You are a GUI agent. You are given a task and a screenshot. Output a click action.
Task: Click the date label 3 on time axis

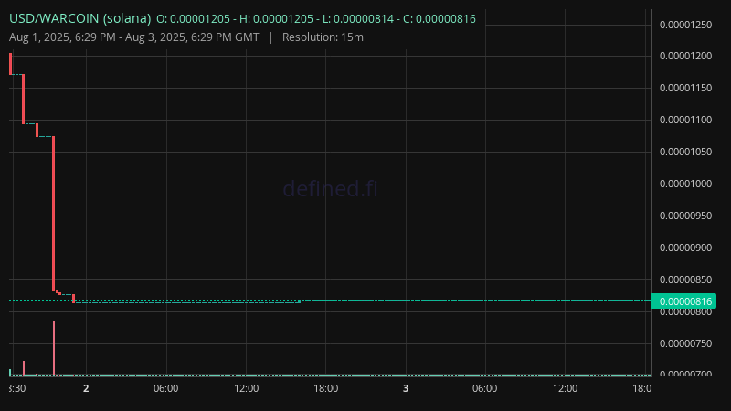[406, 389]
